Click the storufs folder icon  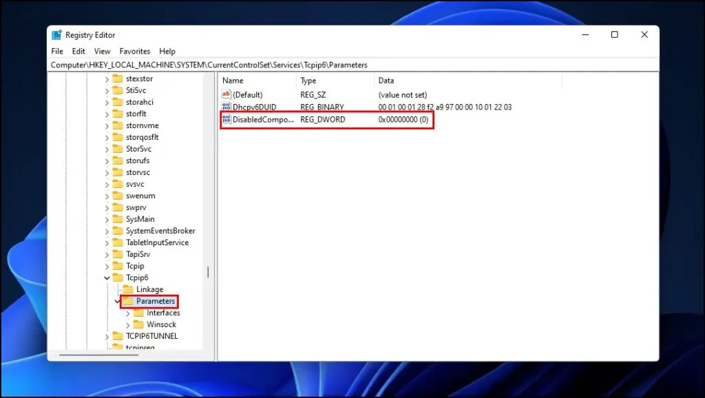[x=118, y=160]
